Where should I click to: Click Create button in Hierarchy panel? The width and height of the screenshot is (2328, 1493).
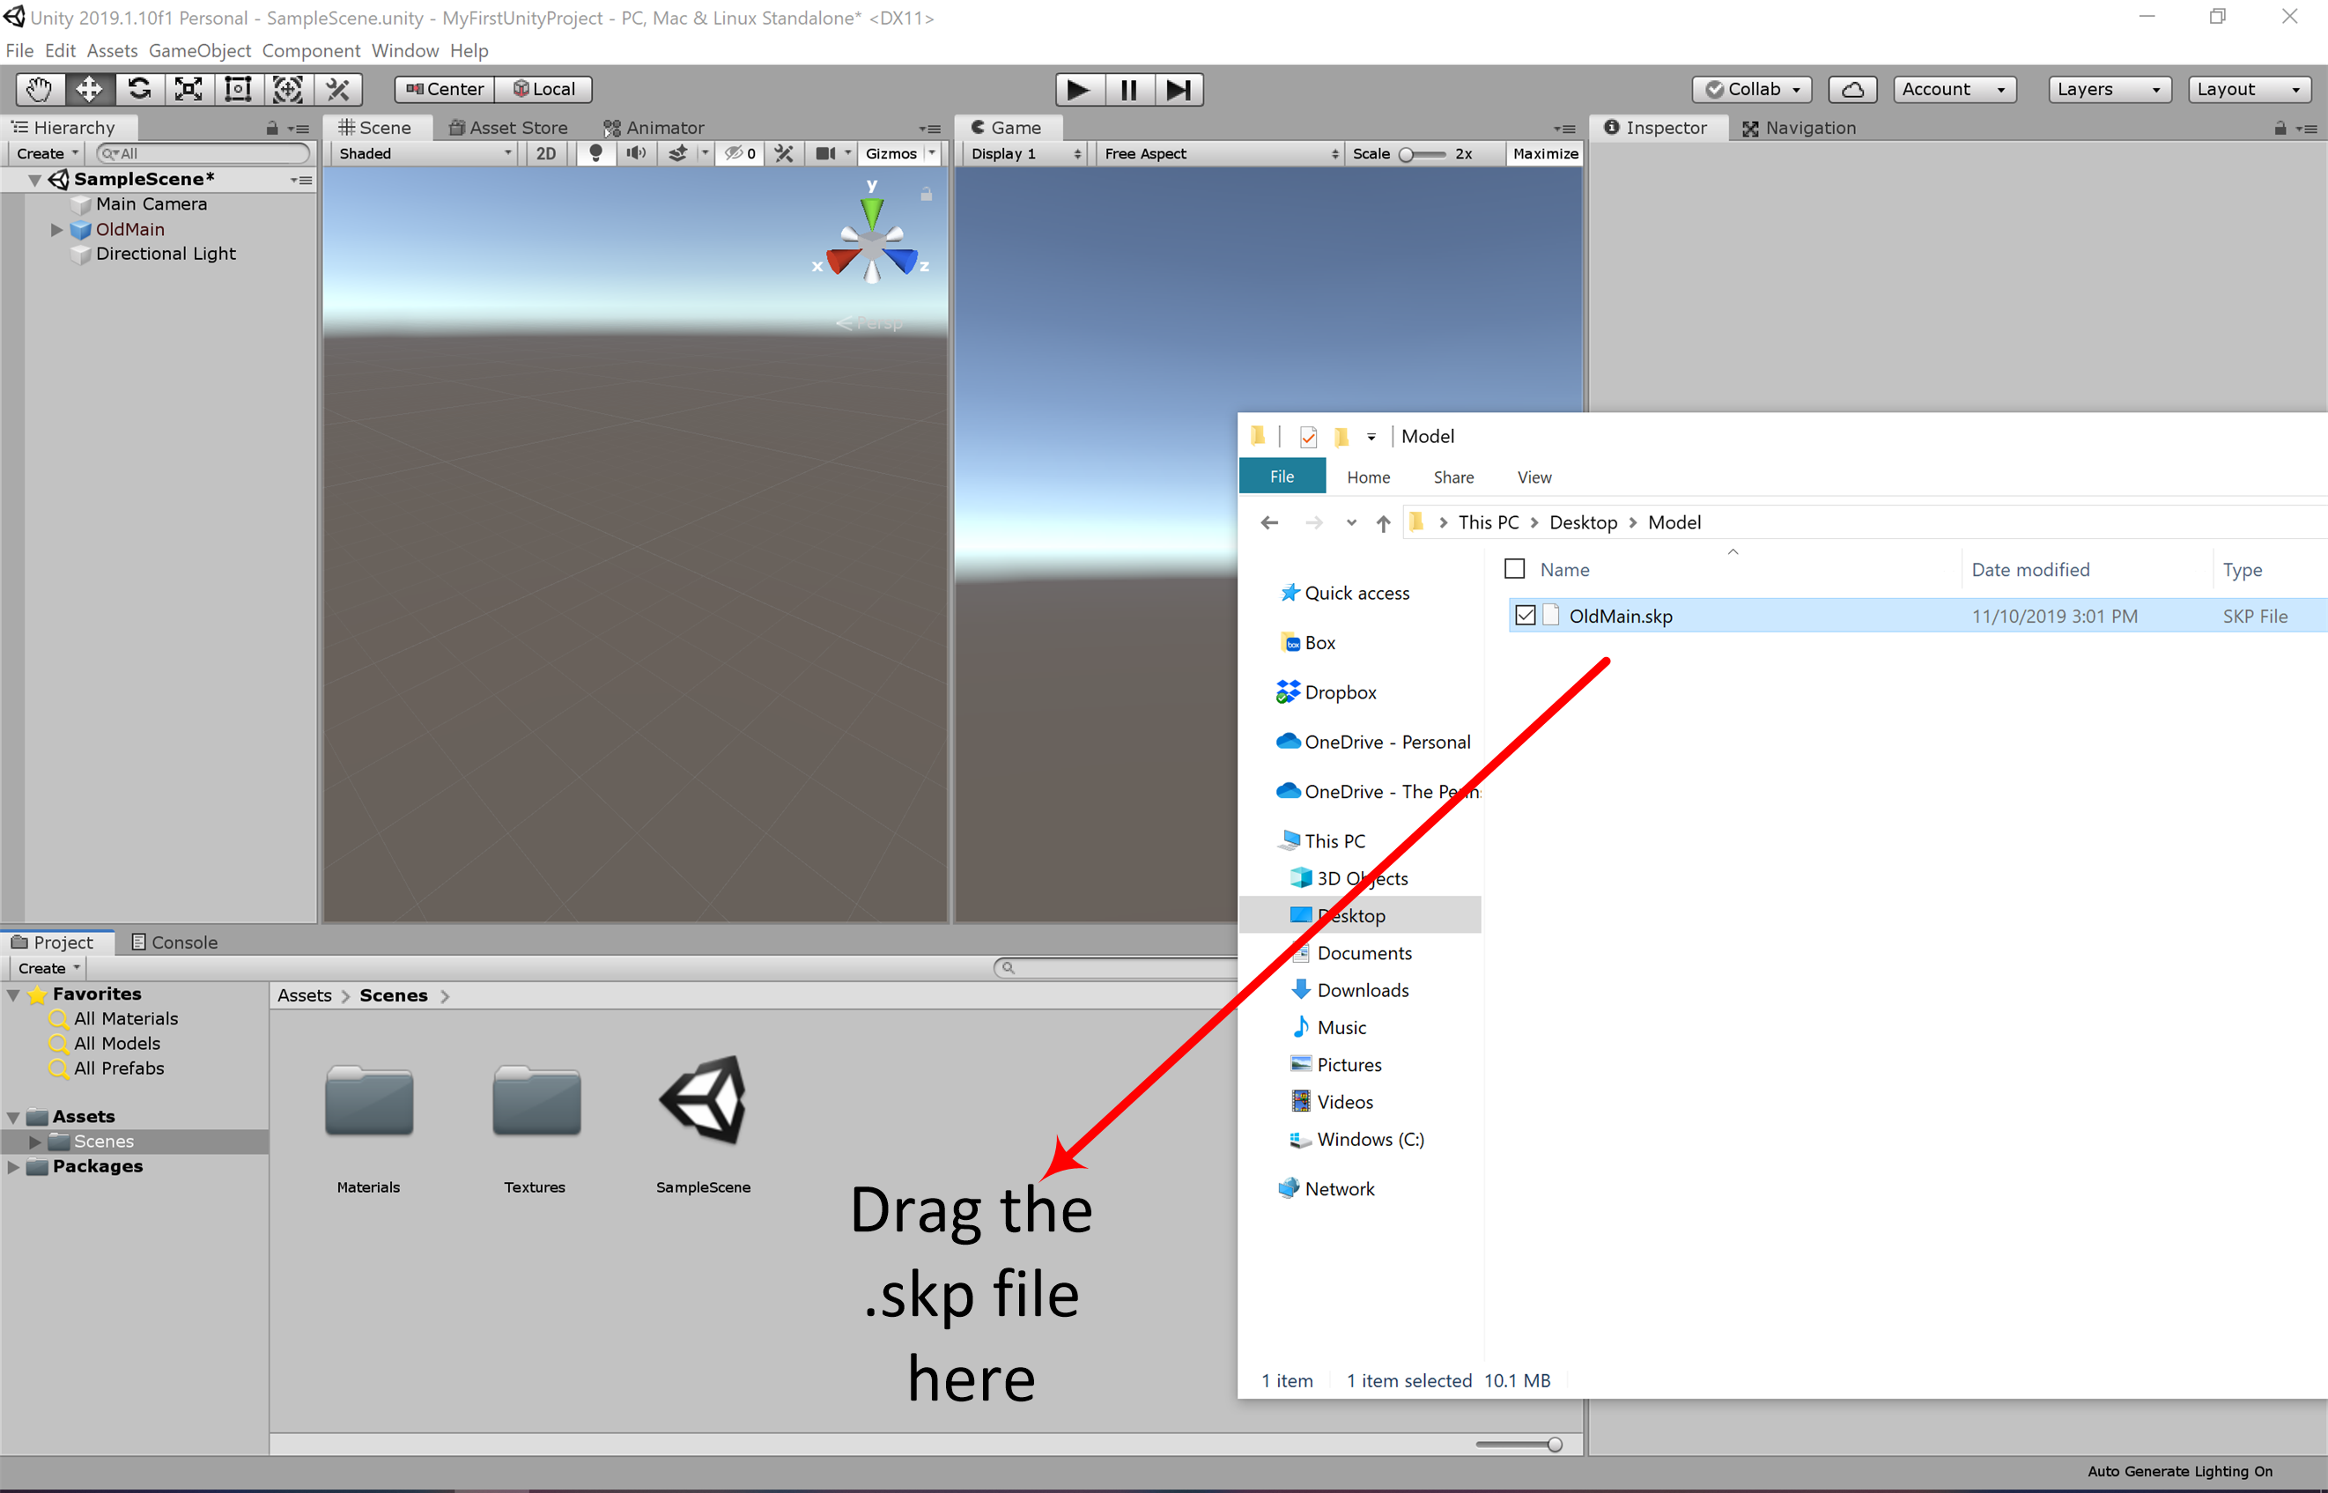(47, 153)
